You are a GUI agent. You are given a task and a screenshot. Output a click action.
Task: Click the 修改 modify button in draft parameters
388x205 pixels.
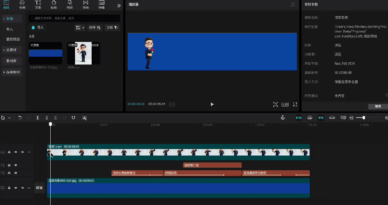378,106
